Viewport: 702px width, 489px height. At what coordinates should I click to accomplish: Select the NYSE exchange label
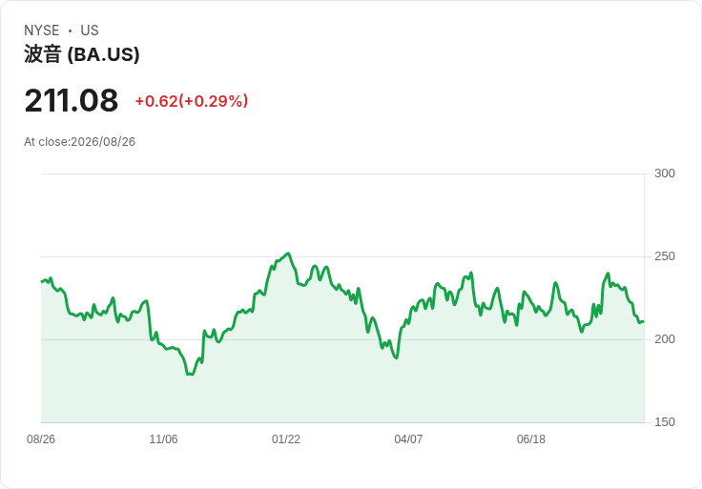point(42,31)
